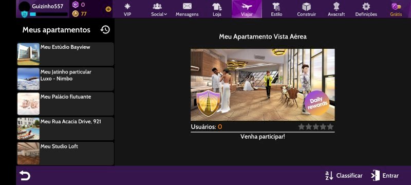
Task: Click the Usuários: 0 count
Action: click(x=207, y=127)
